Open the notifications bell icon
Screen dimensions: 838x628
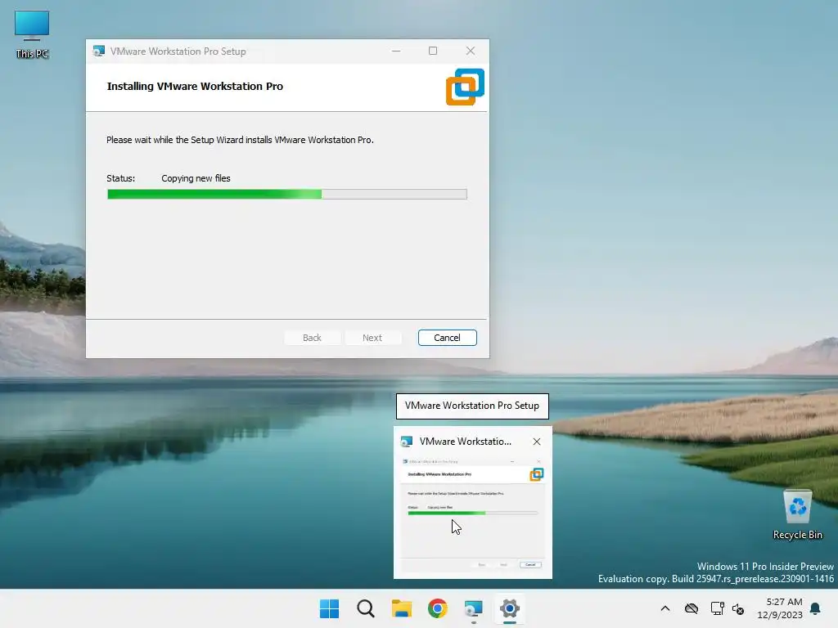coord(815,608)
